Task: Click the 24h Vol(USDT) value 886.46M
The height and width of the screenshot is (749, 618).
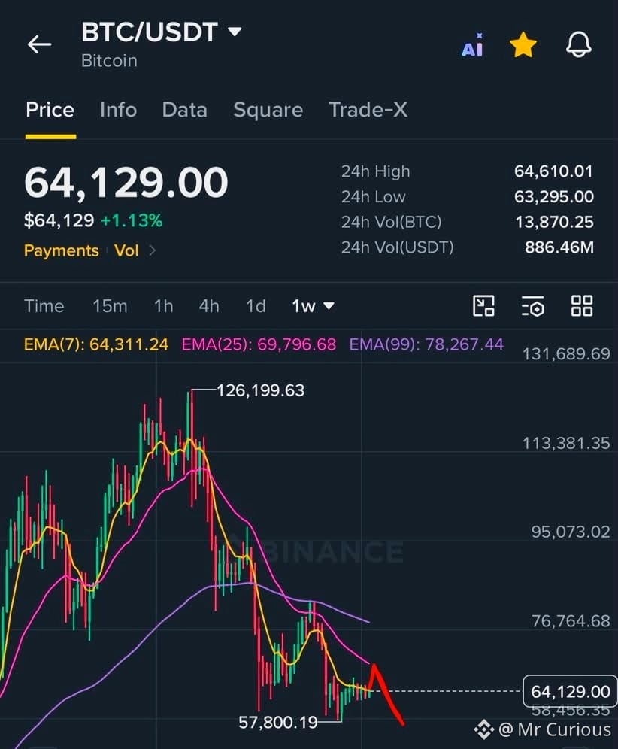Action: coord(559,247)
